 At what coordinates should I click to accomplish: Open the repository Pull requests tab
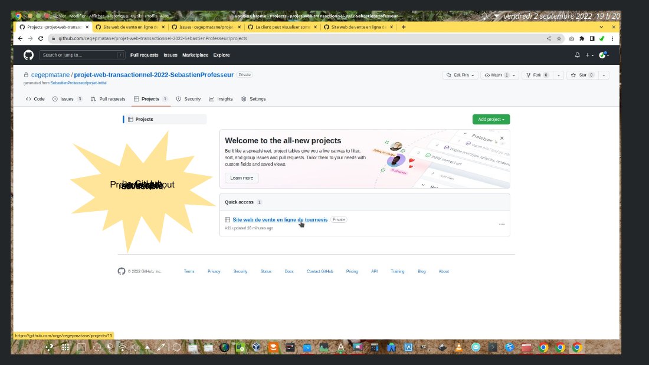coord(108,99)
